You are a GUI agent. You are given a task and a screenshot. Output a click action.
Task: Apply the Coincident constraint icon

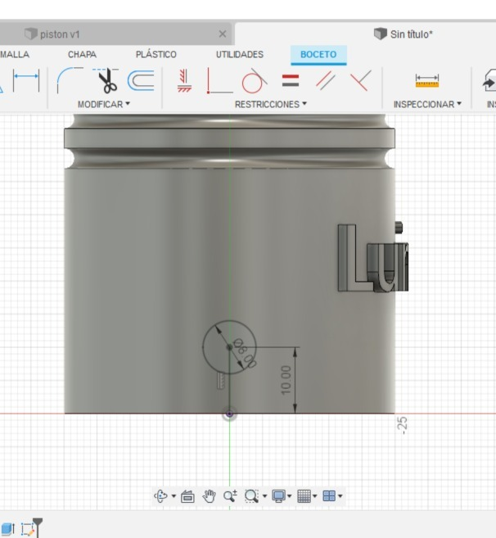pyautogui.click(x=219, y=80)
